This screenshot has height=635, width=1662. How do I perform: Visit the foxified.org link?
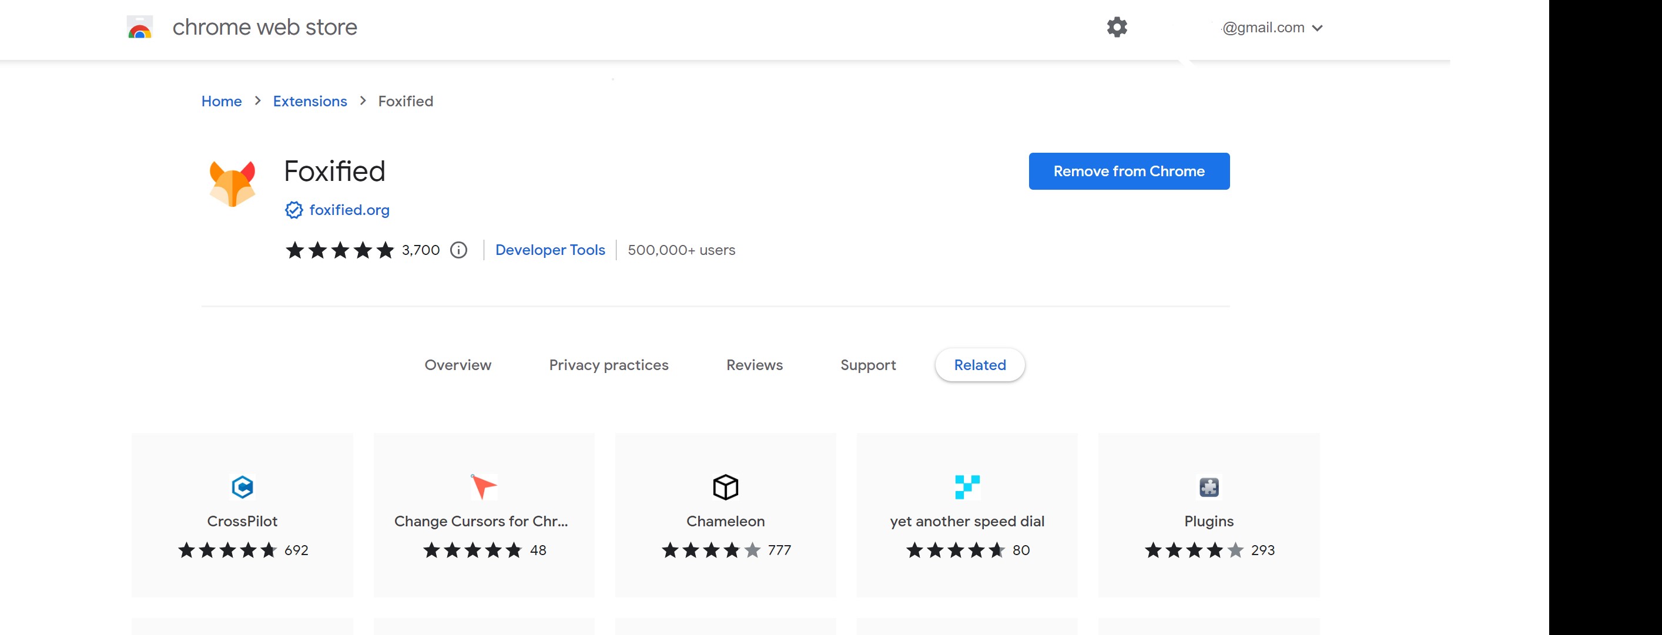pyautogui.click(x=350, y=210)
